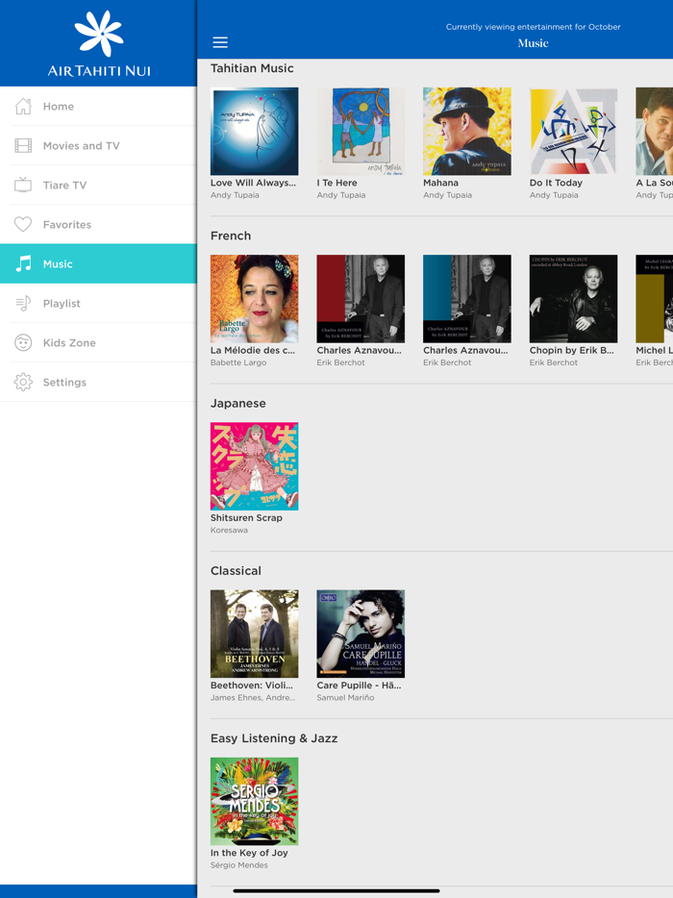Click the 'Japanese' section heading

pyautogui.click(x=238, y=404)
